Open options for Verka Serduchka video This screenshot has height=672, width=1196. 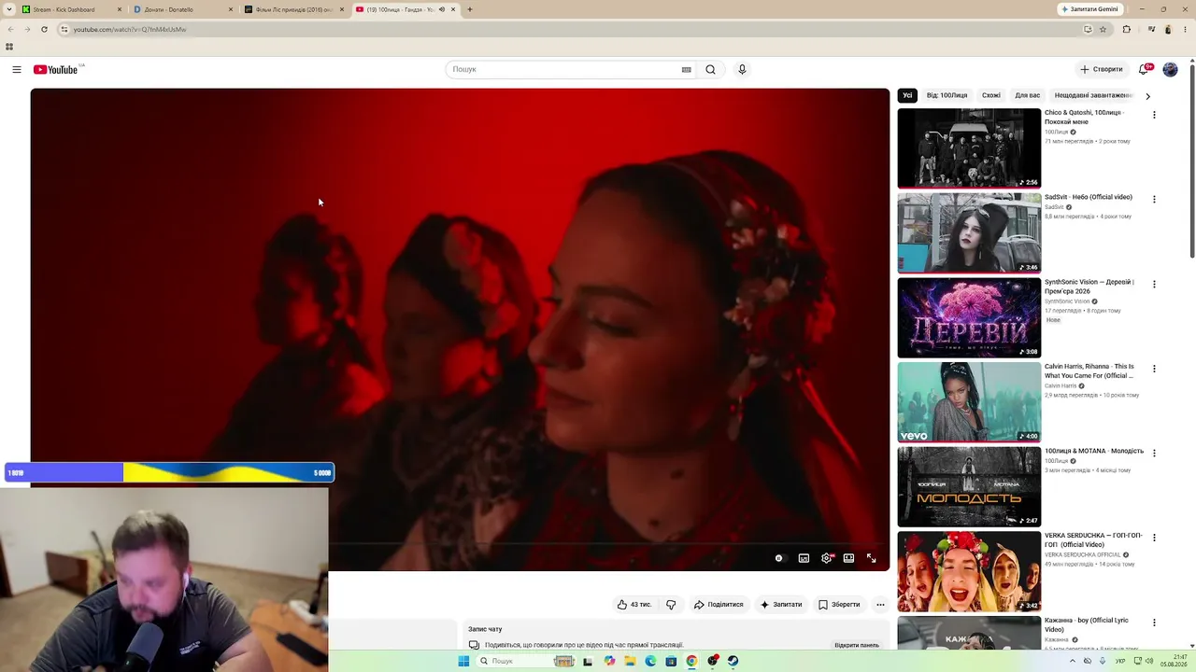click(x=1154, y=538)
